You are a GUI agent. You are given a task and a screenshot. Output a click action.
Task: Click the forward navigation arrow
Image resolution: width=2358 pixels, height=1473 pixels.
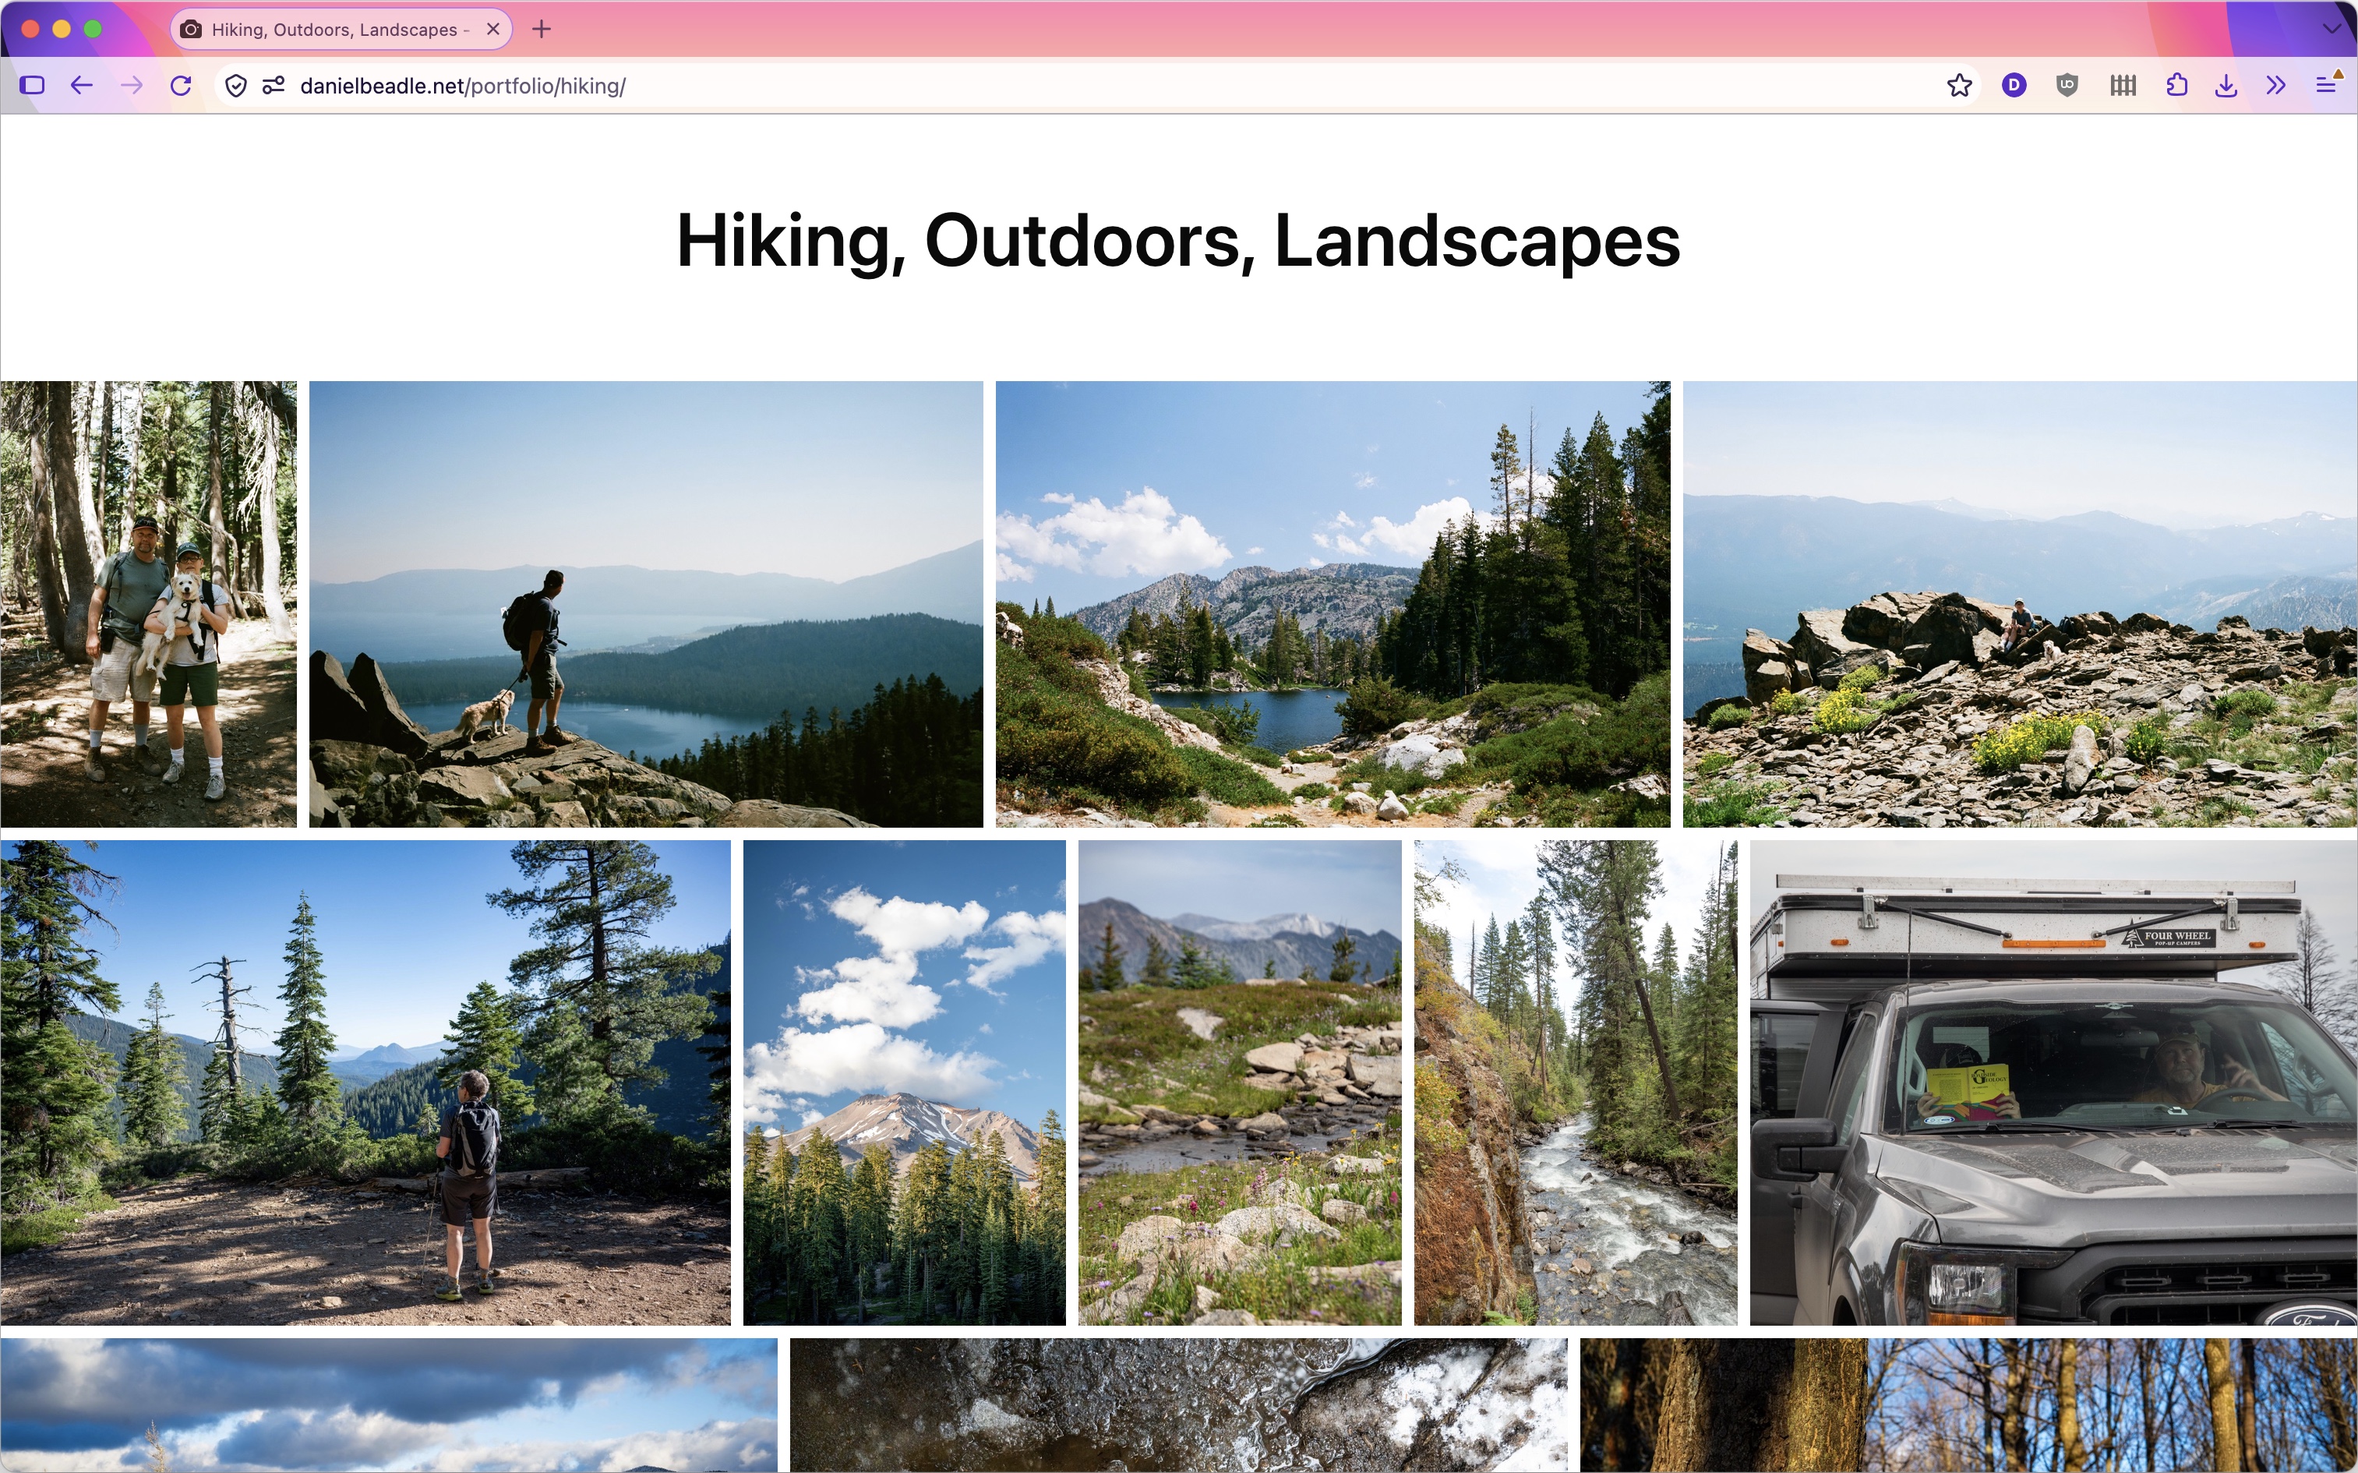coord(132,86)
